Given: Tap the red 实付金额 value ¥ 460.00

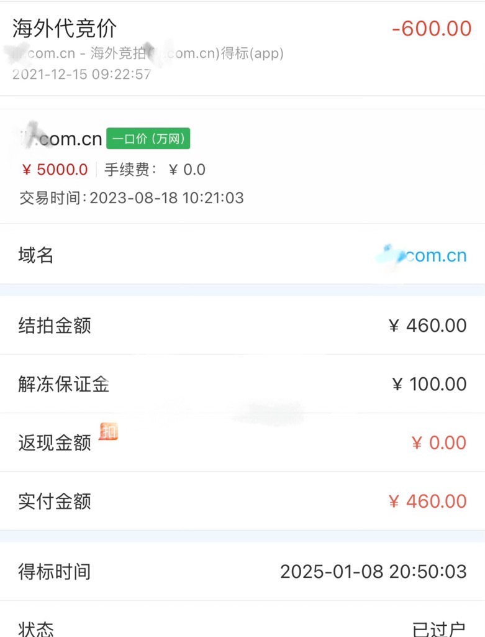Looking at the screenshot, I should [x=427, y=502].
